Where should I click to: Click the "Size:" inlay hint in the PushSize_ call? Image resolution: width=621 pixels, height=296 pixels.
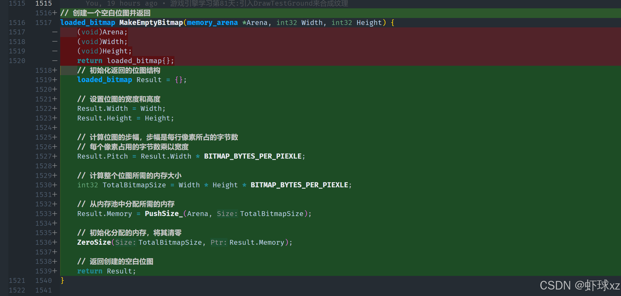227,214
